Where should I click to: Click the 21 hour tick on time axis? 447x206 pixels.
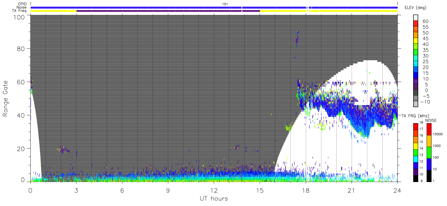pyautogui.click(x=352, y=190)
